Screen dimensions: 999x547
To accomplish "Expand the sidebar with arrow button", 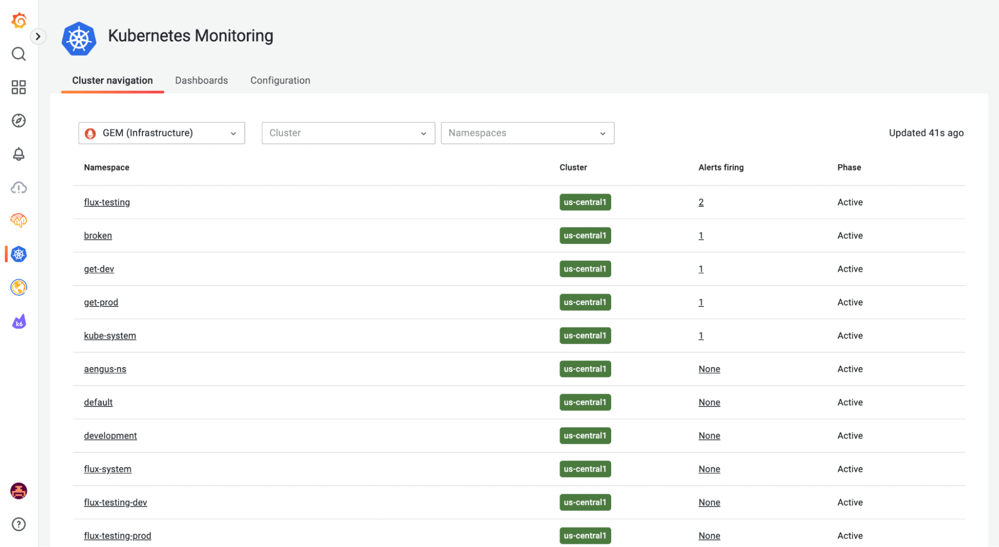I will [38, 36].
